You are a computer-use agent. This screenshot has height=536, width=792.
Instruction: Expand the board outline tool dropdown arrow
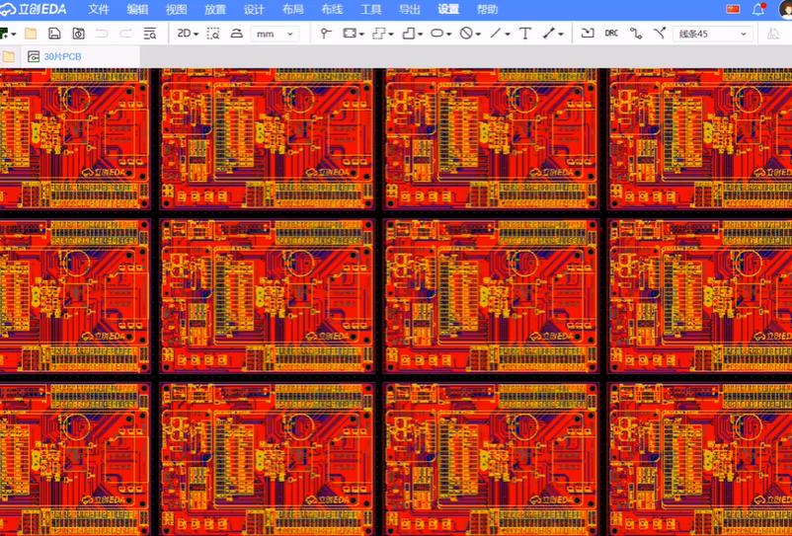tap(421, 35)
